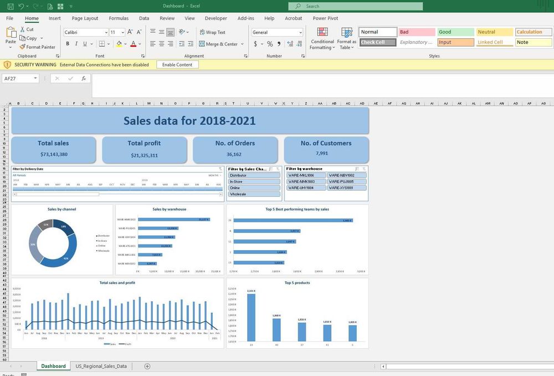Open Conditional Formatting menu
This screenshot has width=554, height=376.
(322, 38)
